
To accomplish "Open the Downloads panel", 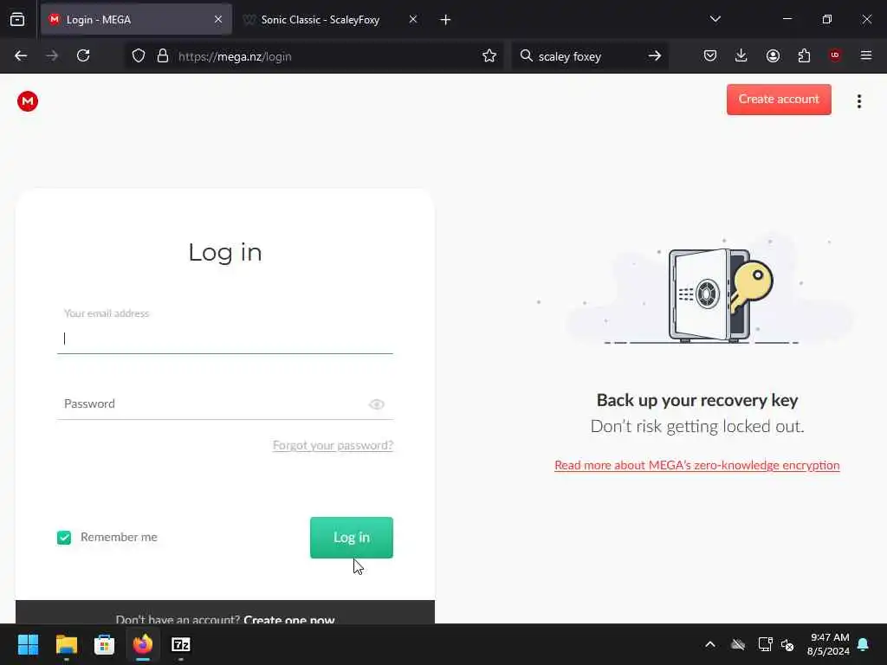I will pos(741,56).
